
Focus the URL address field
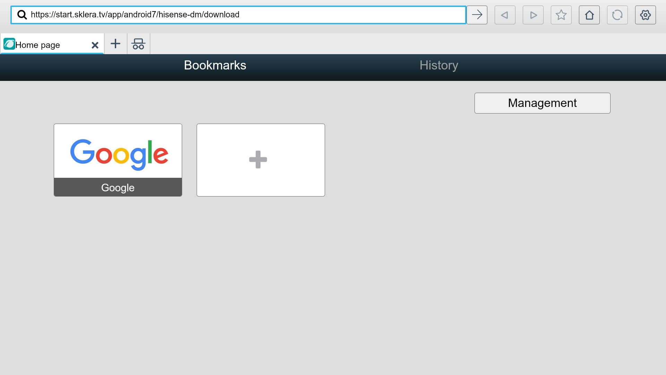click(243, 15)
